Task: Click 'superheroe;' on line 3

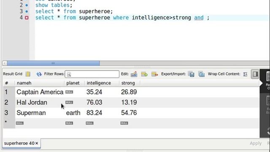Action: click(96, 11)
